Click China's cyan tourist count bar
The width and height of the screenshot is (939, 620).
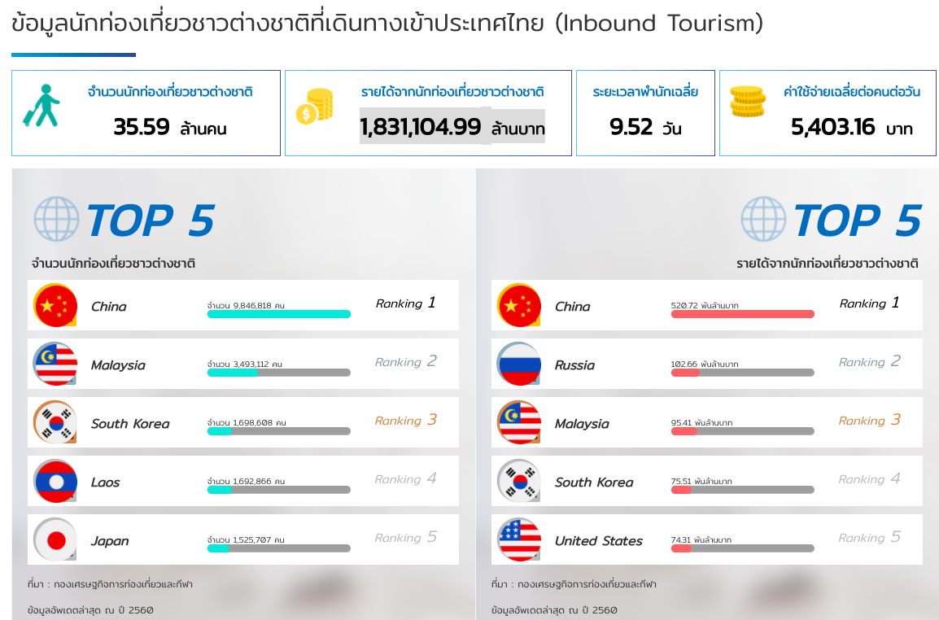click(x=278, y=314)
